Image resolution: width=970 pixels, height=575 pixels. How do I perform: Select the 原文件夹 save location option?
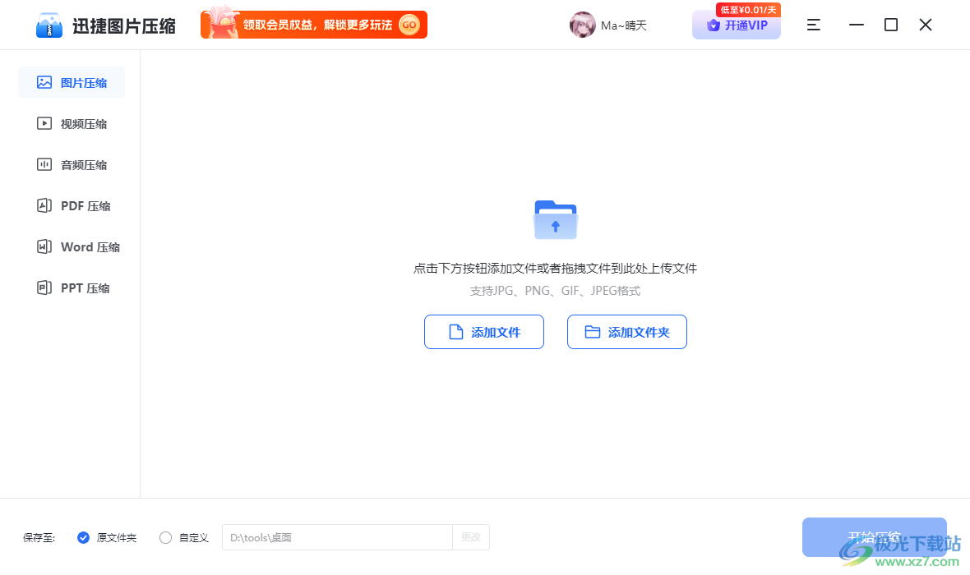83,537
